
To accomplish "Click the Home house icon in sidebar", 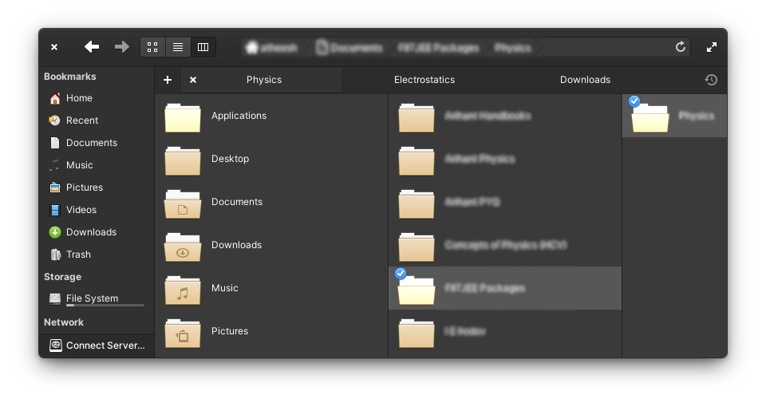I will pos(55,98).
